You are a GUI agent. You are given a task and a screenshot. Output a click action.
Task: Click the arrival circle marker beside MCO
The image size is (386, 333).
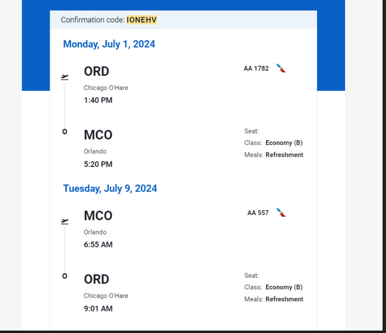tap(65, 132)
